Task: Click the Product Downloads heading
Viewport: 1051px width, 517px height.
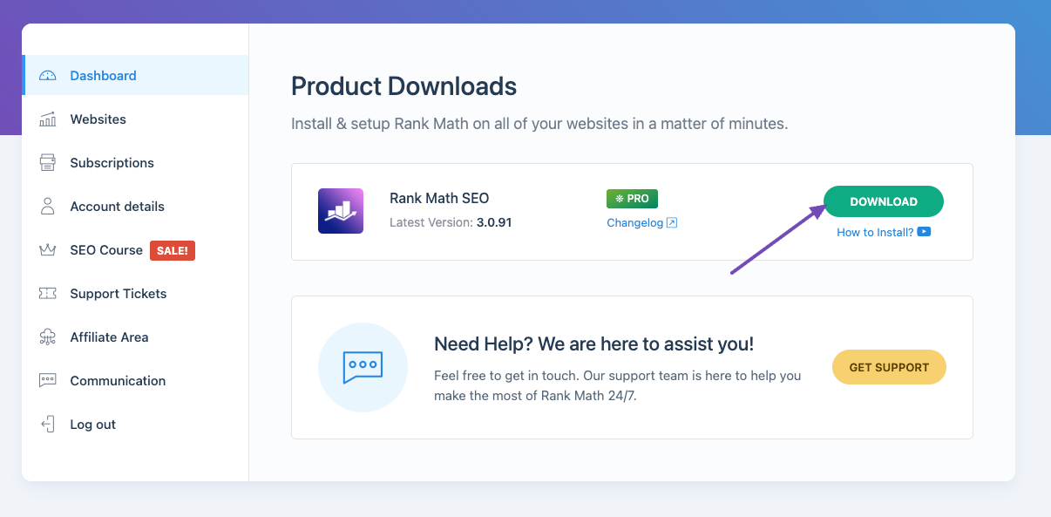Action: coord(403,86)
